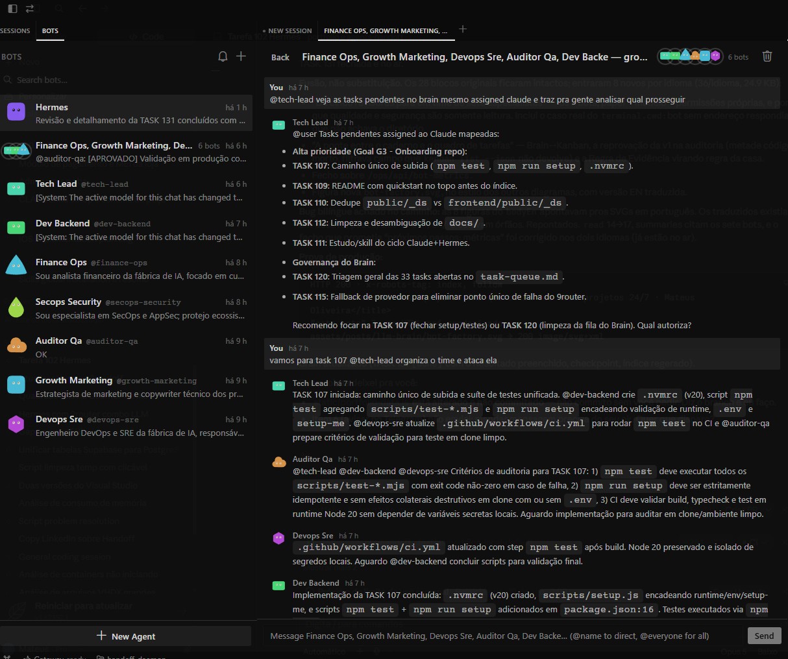Screen dimensions: 788x659
Task: Click the docs/ code label in TASK 112
Action: [464, 222]
